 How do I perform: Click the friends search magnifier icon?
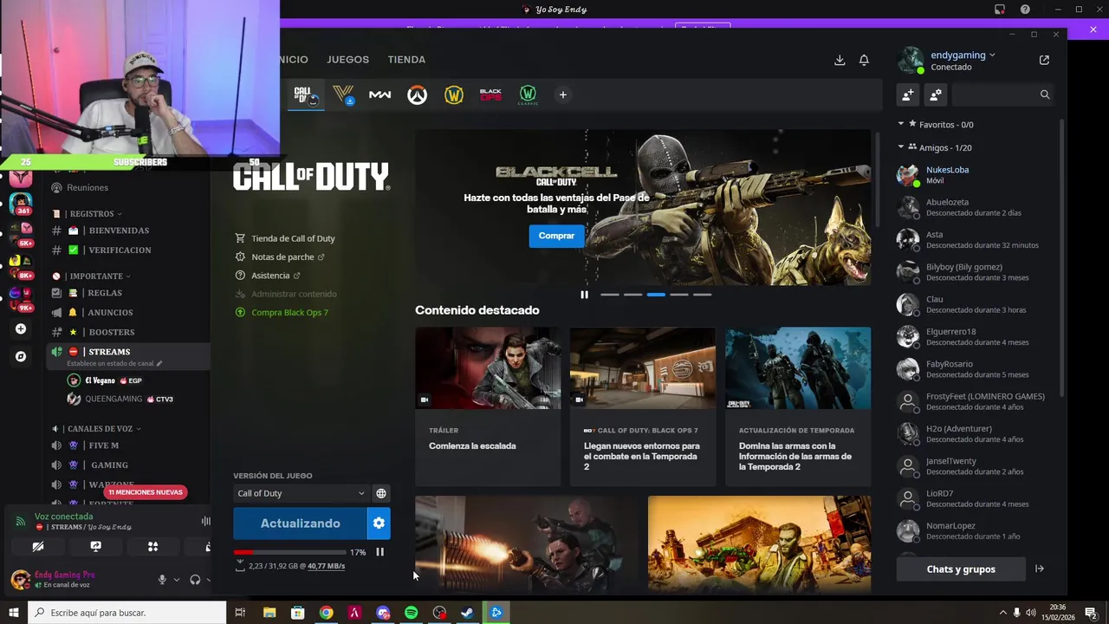tap(1045, 94)
